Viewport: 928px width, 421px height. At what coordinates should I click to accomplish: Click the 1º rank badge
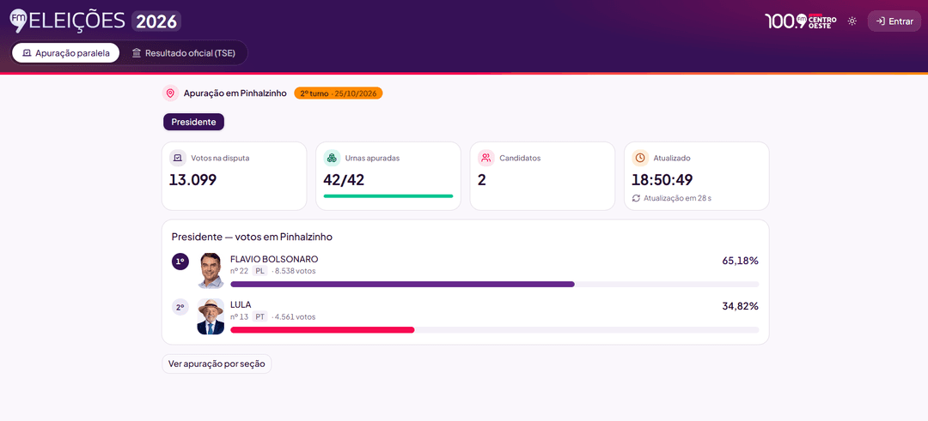(180, 262)
